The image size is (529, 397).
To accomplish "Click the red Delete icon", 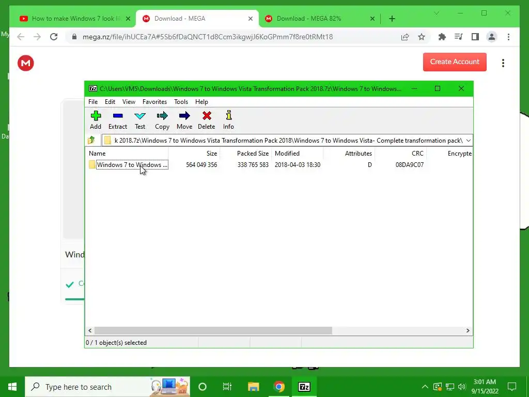I will tap(207, 120).
